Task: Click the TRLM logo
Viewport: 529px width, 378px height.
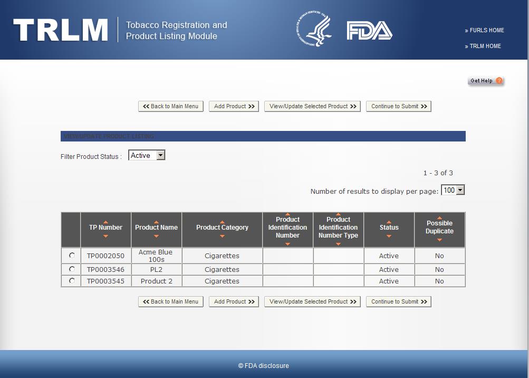Action: click(x=61, y=30)
